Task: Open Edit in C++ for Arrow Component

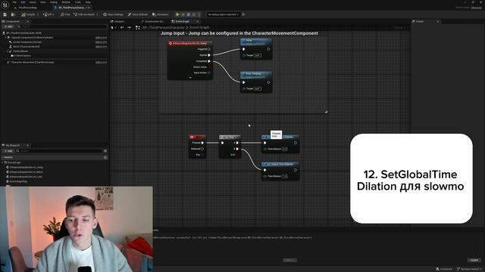Action: coord(101,42)
